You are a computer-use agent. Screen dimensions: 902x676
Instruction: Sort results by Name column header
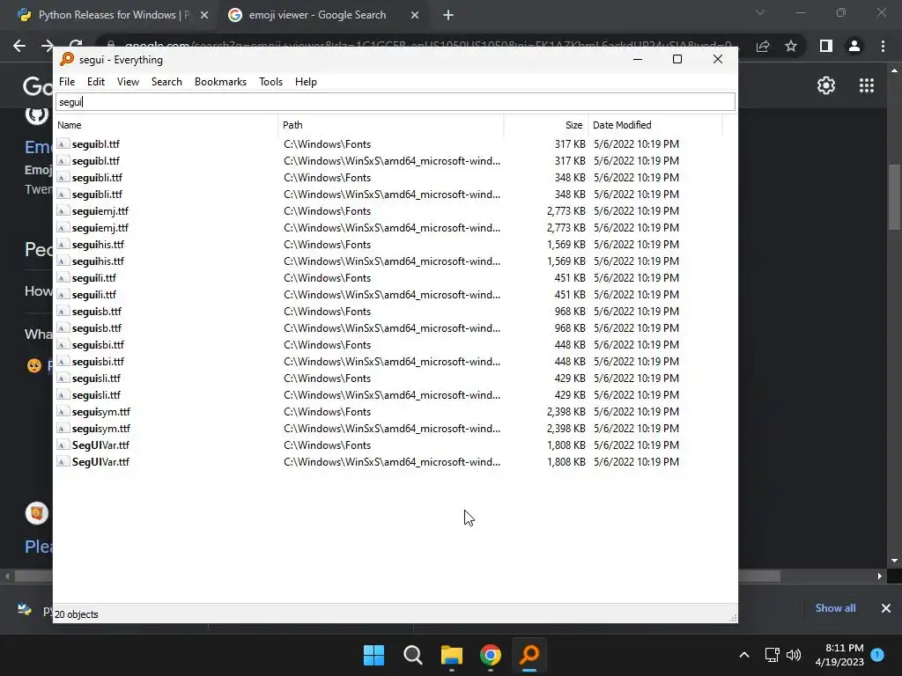click(x=166, y=125)
